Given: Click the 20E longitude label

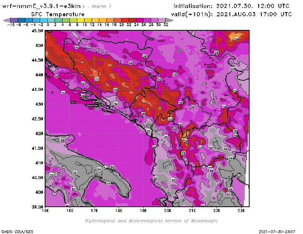Looking at the screenshot, I should tap(168, 211).
